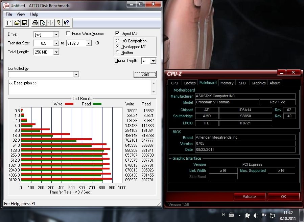
Task: Open the Drive dropdown
Action: (x=56, y=35)
